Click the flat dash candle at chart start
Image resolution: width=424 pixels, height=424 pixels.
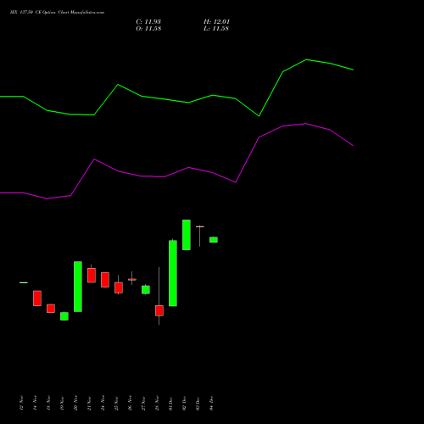[x=24, y=282]
